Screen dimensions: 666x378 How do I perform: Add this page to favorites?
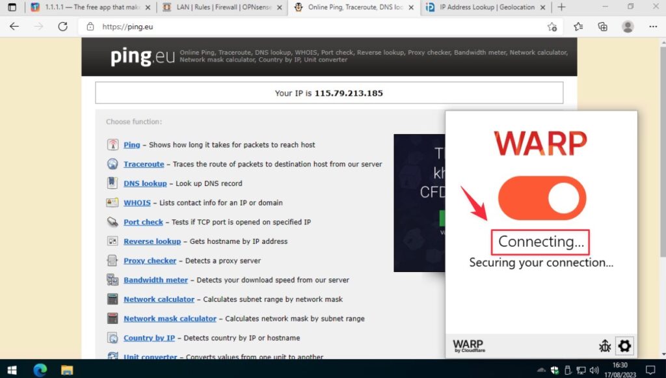pyautogui.click(x=552, y=27)
